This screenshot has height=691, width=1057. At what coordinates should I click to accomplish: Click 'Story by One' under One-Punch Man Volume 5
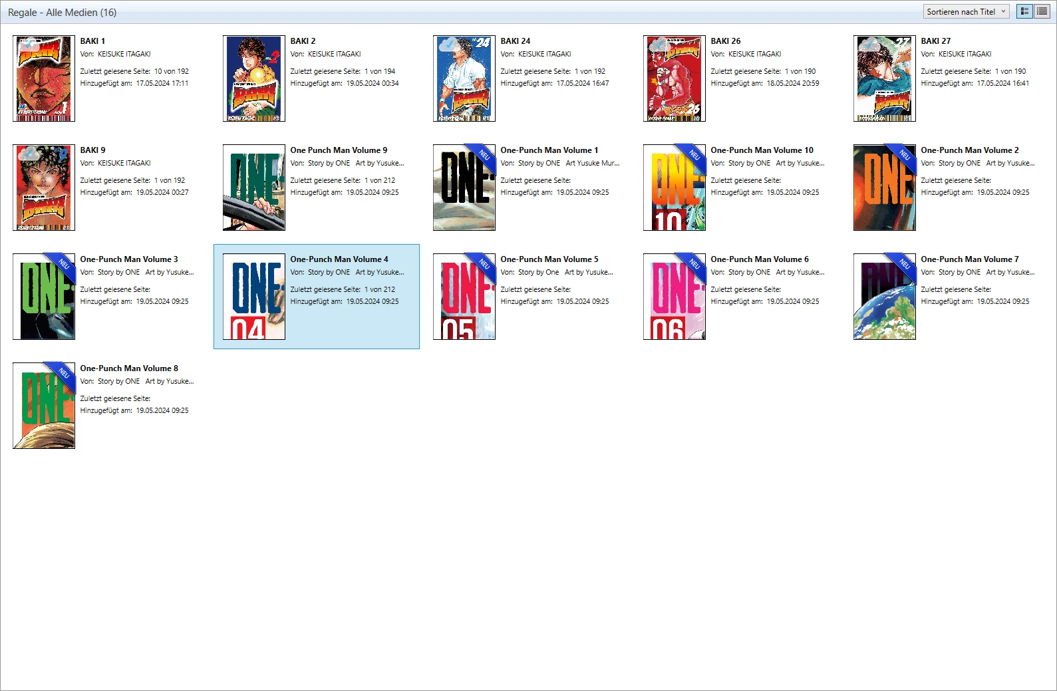tap(539, 272)
